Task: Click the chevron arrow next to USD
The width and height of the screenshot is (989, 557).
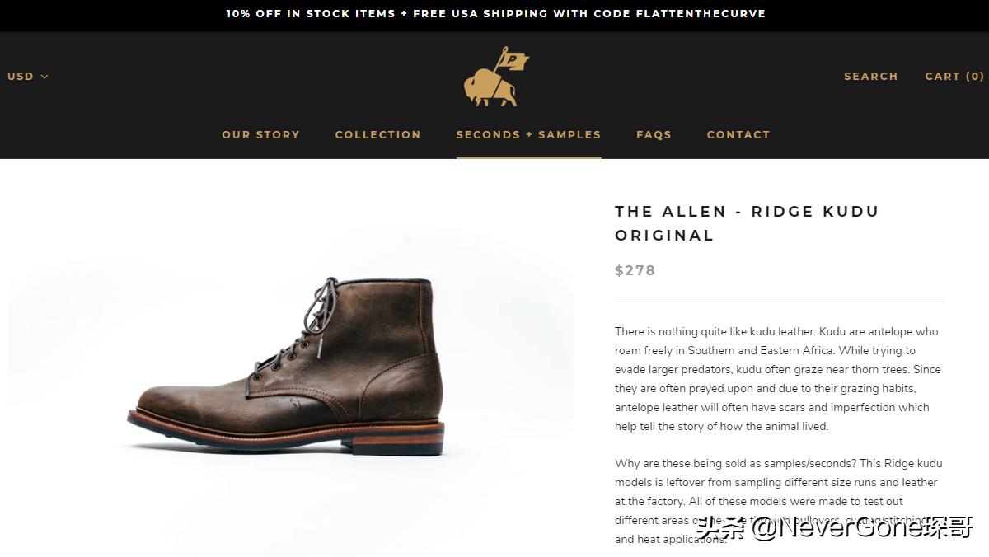Action: [45, 77]
